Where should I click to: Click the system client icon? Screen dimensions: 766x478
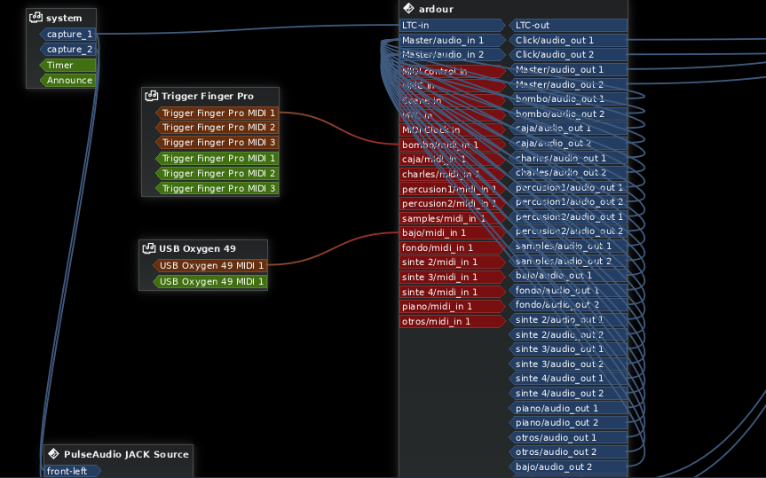[x=36, y=18]
